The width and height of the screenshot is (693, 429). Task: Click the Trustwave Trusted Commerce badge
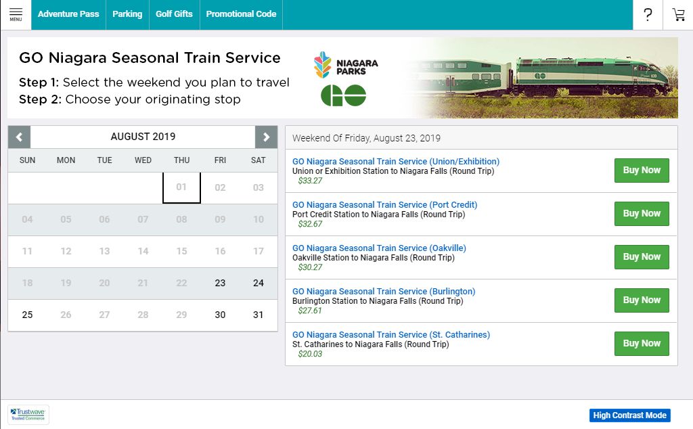(28, 414)
